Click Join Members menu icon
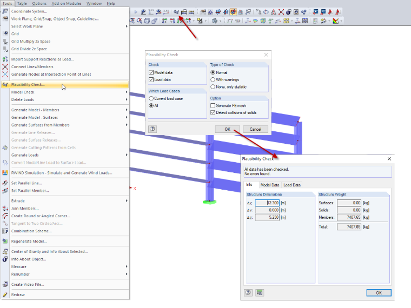 5,209
